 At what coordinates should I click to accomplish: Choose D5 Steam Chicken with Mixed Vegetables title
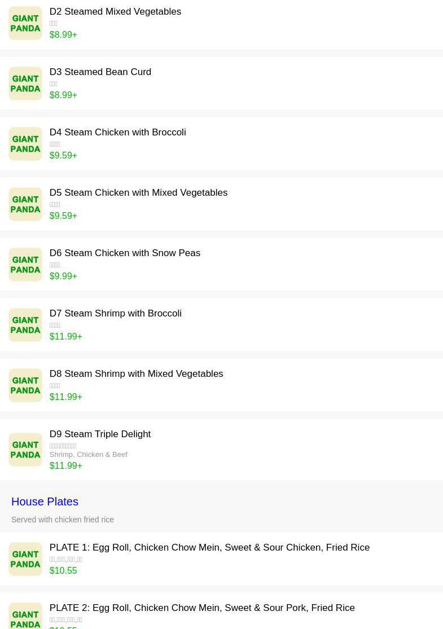[138, 193]
